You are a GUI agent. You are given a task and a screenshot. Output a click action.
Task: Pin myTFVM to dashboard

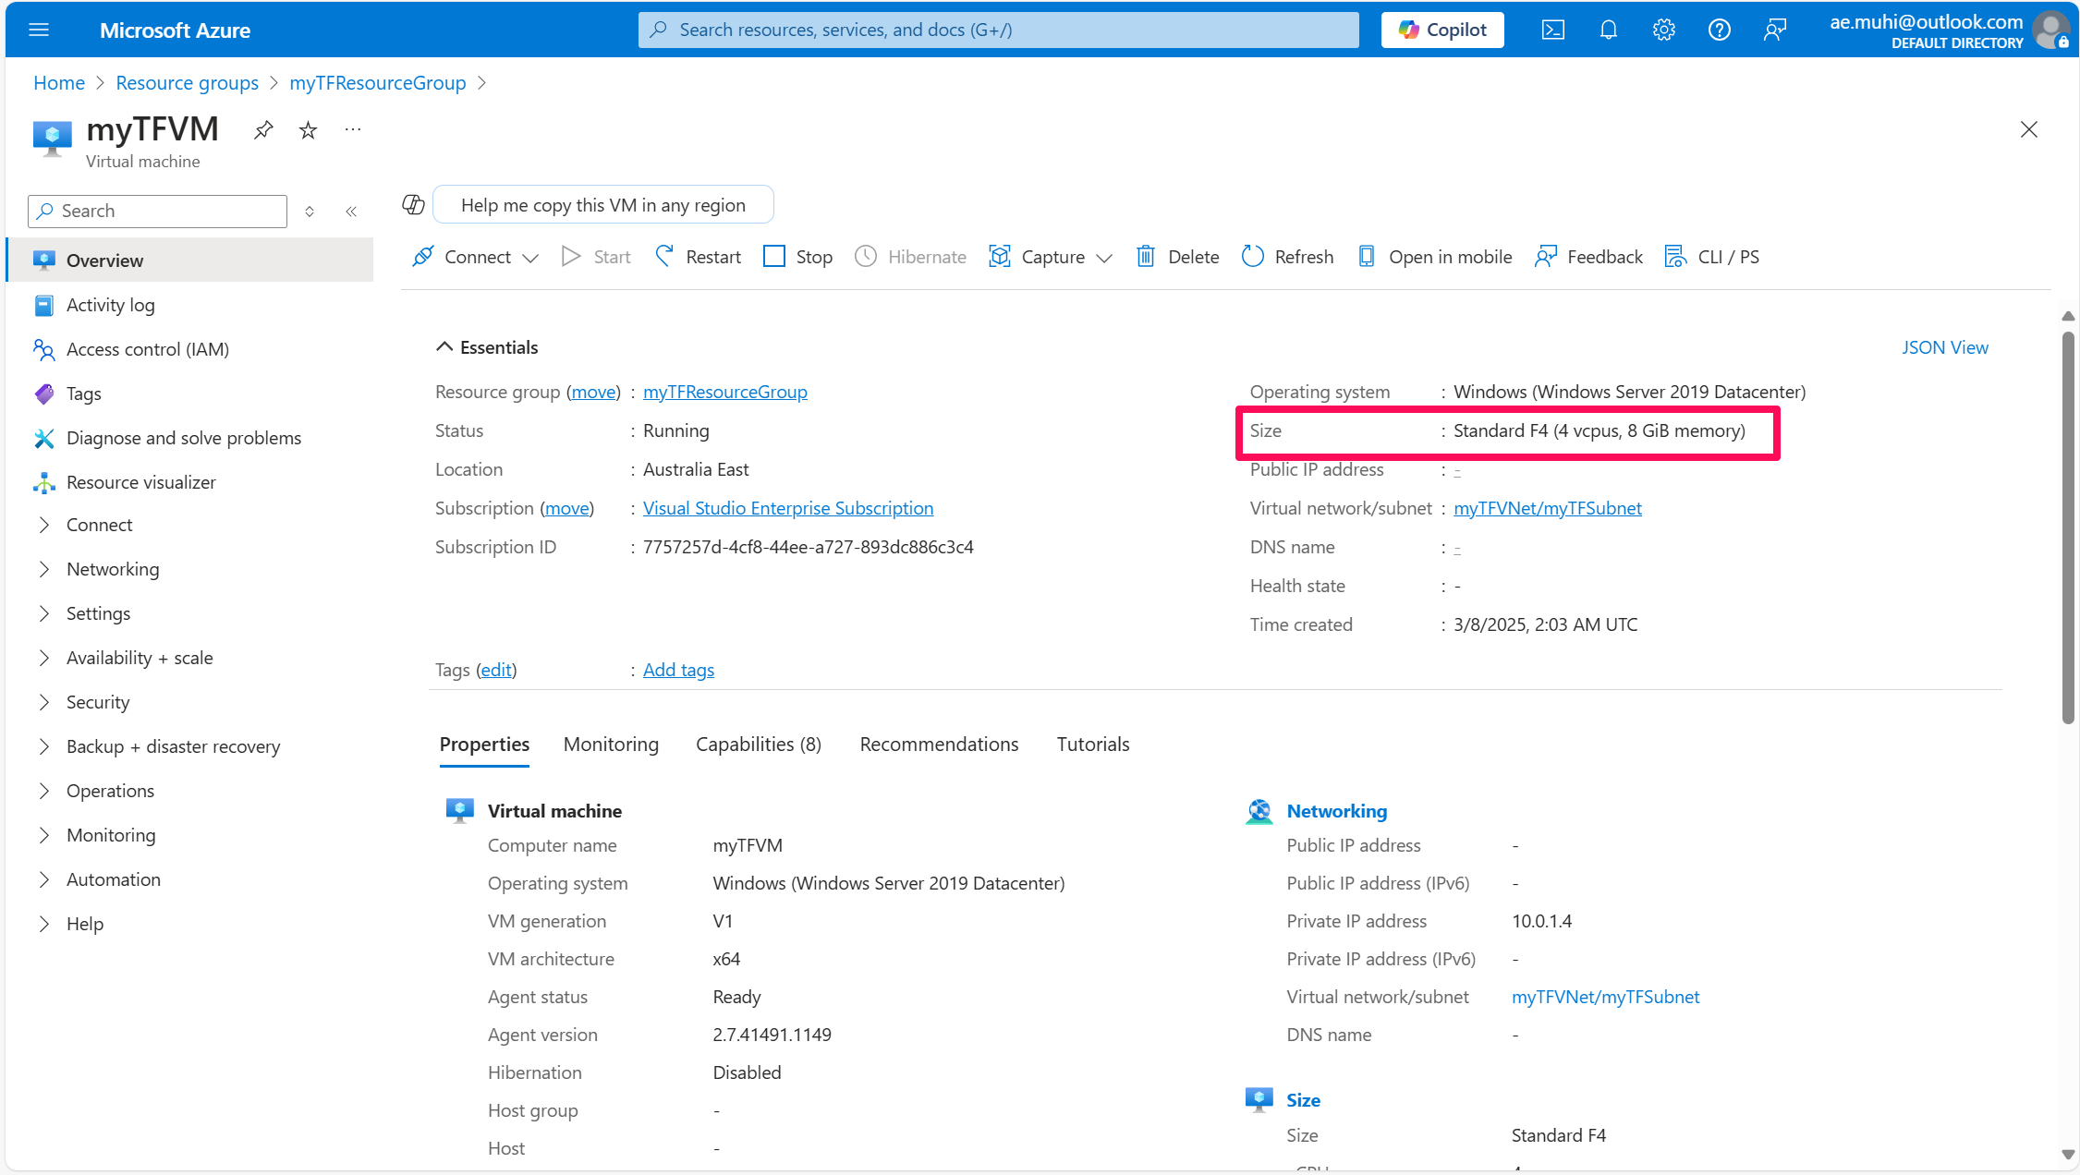point(263,130)
